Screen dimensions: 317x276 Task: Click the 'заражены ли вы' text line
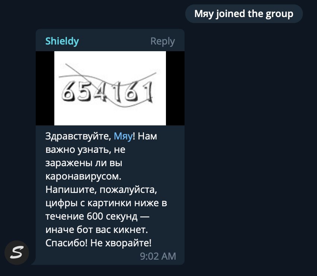click(84, 163)
